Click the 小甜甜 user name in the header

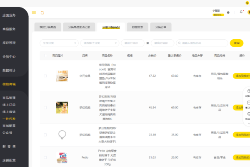[216, 10]
